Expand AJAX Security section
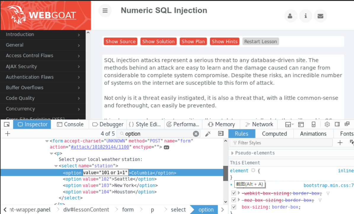The height and width of the screenshot is (214, 354). tap(43, 67)
